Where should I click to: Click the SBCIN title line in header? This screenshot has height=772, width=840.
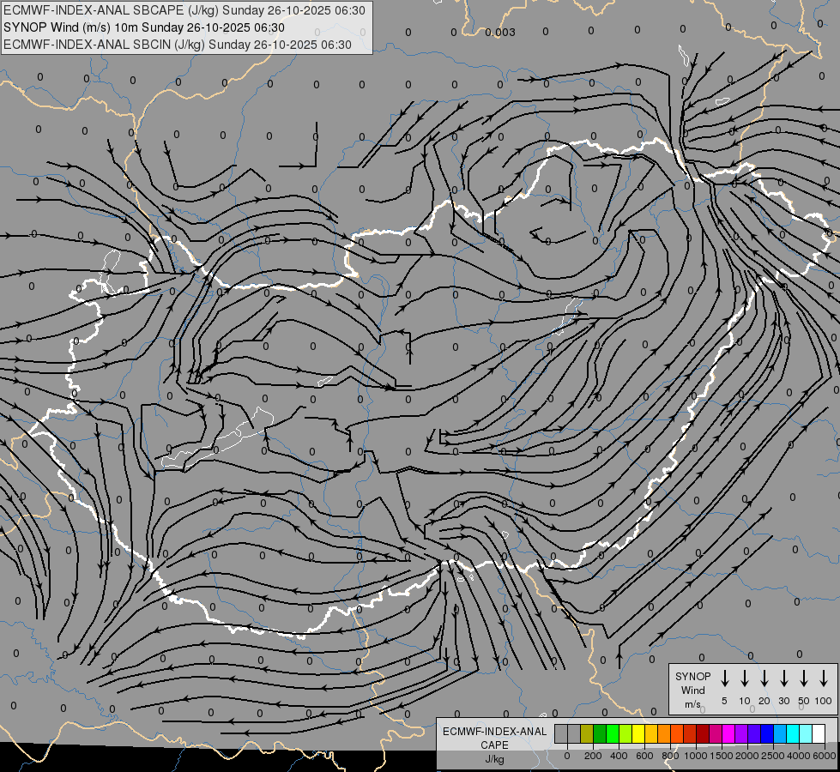(178, 45)
